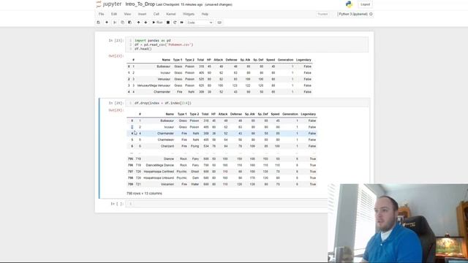Click the index 799 row label
Viewport: 468px width, 263px height.
tap(130, 184)
